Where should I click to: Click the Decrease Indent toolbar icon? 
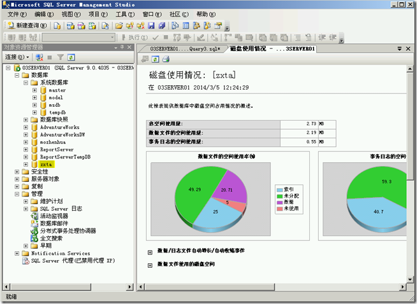coord(322,38)
